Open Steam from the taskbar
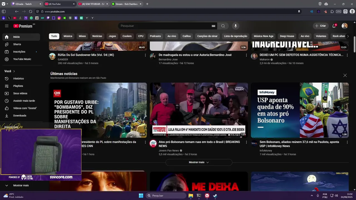 (x=215, y=196)
